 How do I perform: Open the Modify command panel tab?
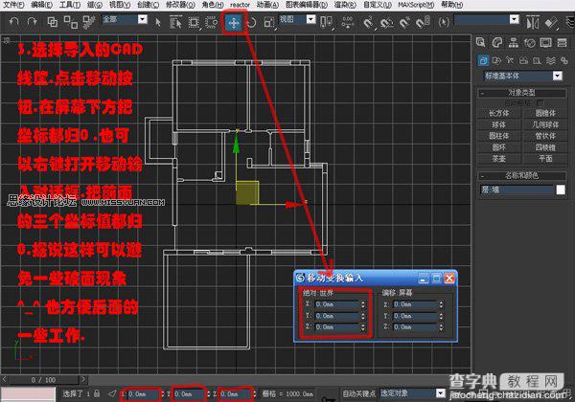tap(497, 42)
